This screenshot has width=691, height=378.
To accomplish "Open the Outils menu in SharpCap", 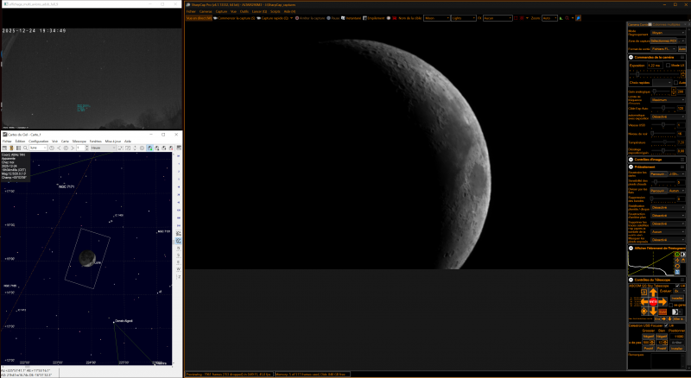I will (244, 11).
